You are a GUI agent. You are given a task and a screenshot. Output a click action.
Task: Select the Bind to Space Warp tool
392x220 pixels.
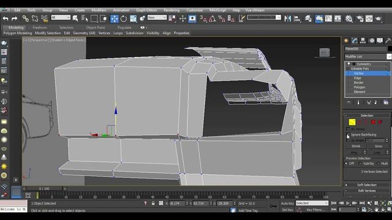click(44, 18)
